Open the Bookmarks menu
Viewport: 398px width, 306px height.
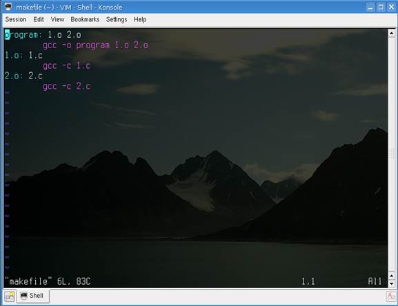[x=85, y=19]
